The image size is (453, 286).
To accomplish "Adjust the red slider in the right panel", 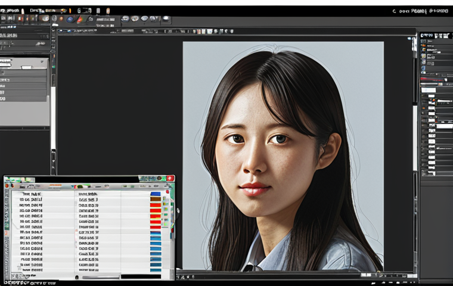I will [433, 79].
